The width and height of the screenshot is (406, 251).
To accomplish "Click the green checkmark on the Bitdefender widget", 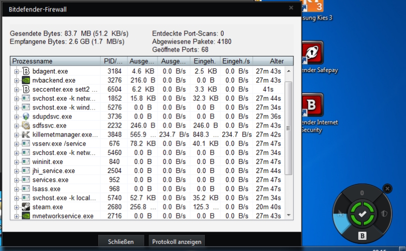I will click(x=362, y=214).
